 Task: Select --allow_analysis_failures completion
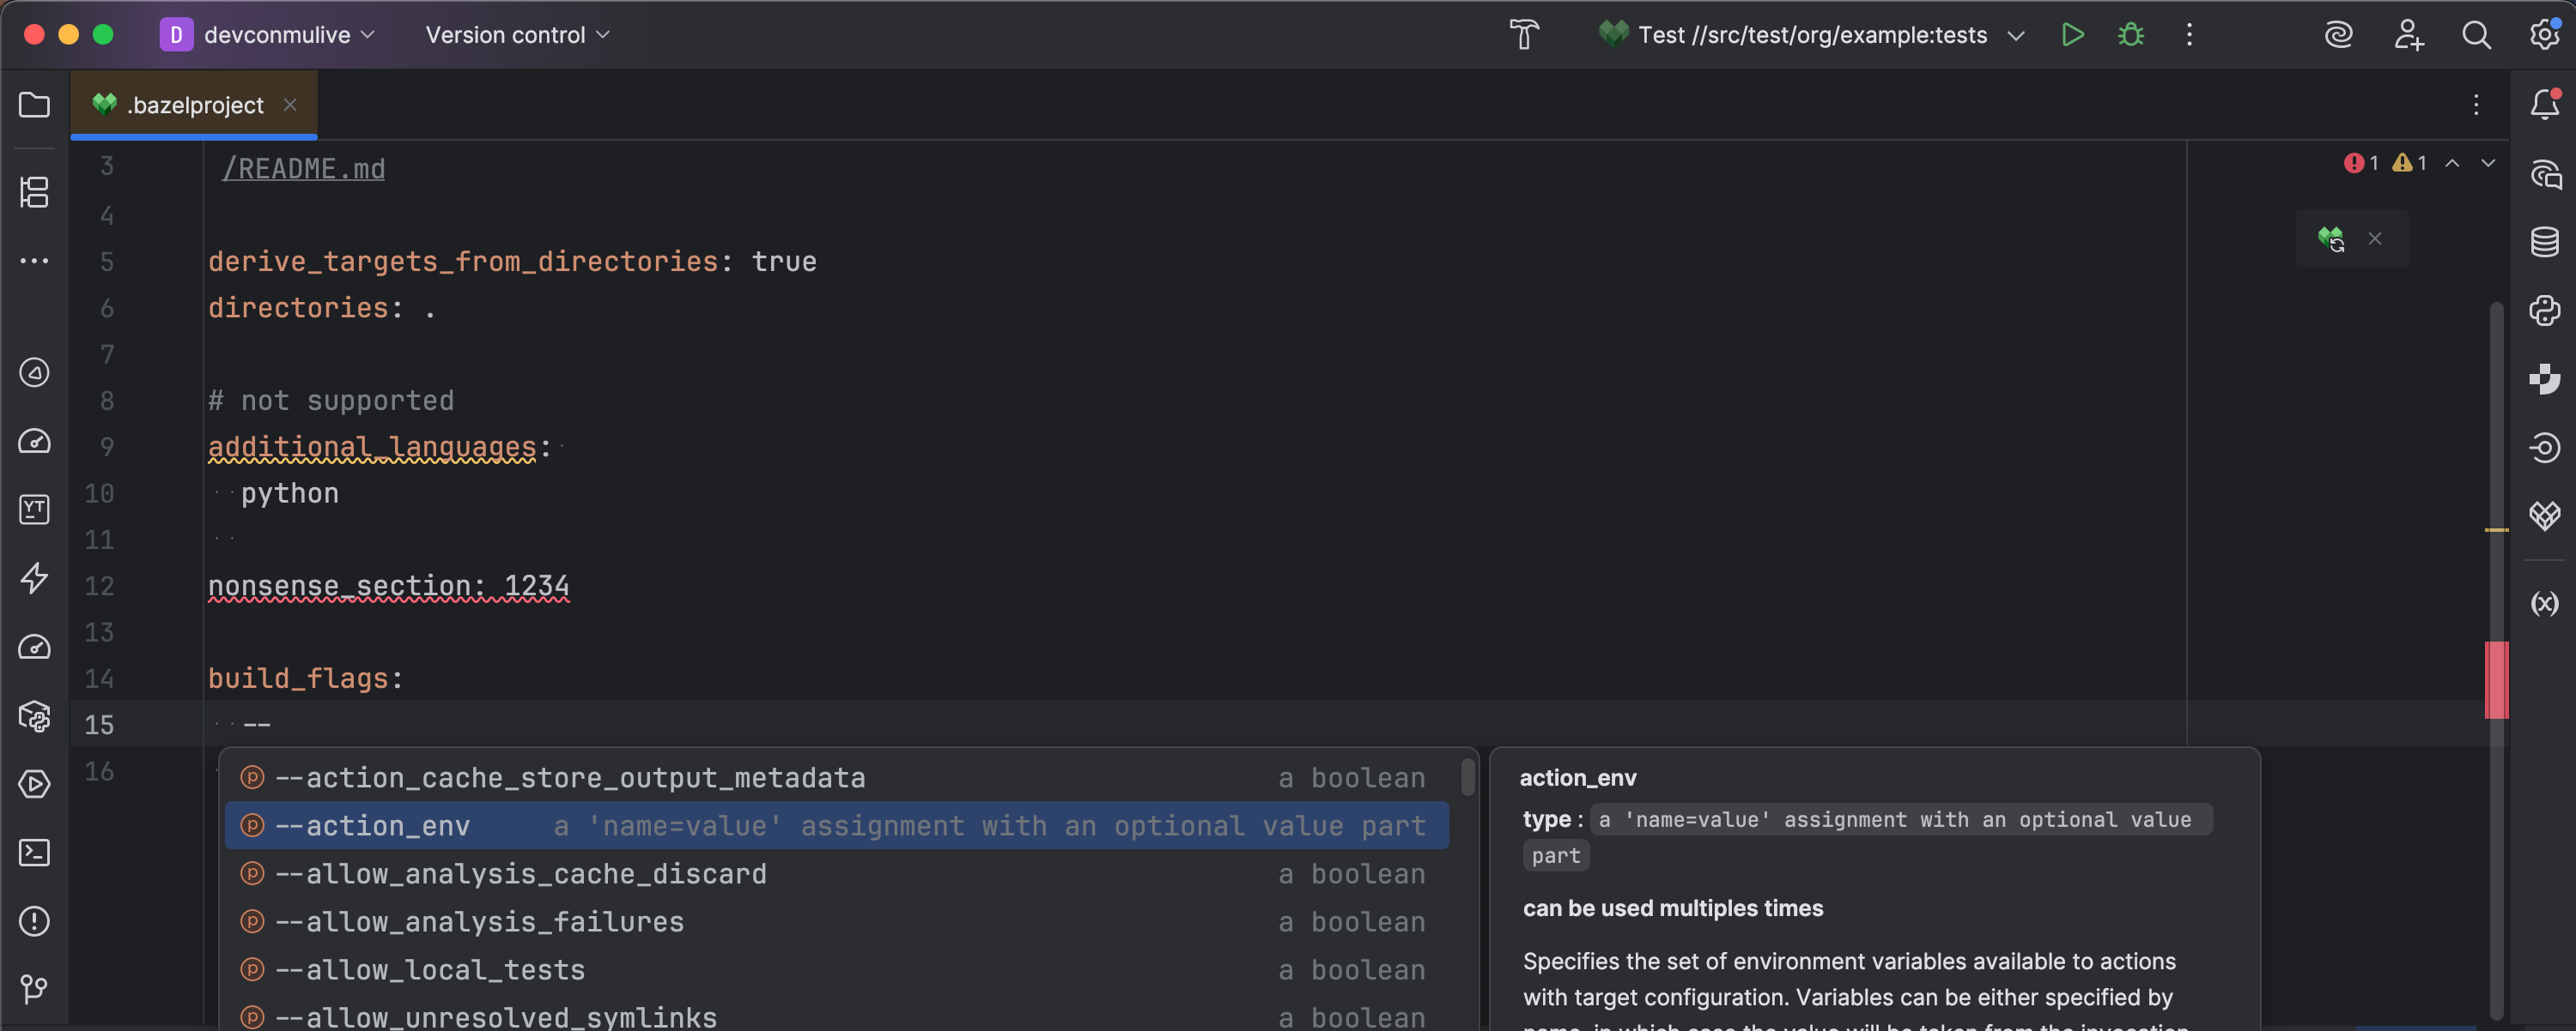pos(837,921)
